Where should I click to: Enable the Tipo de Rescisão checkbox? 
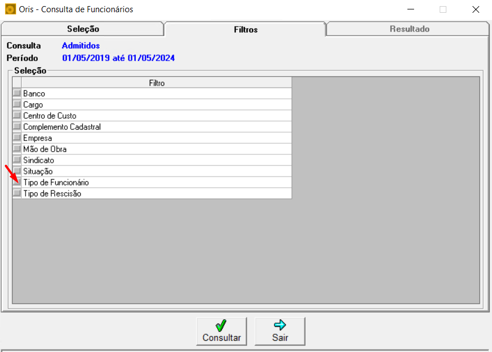[17, 193]
